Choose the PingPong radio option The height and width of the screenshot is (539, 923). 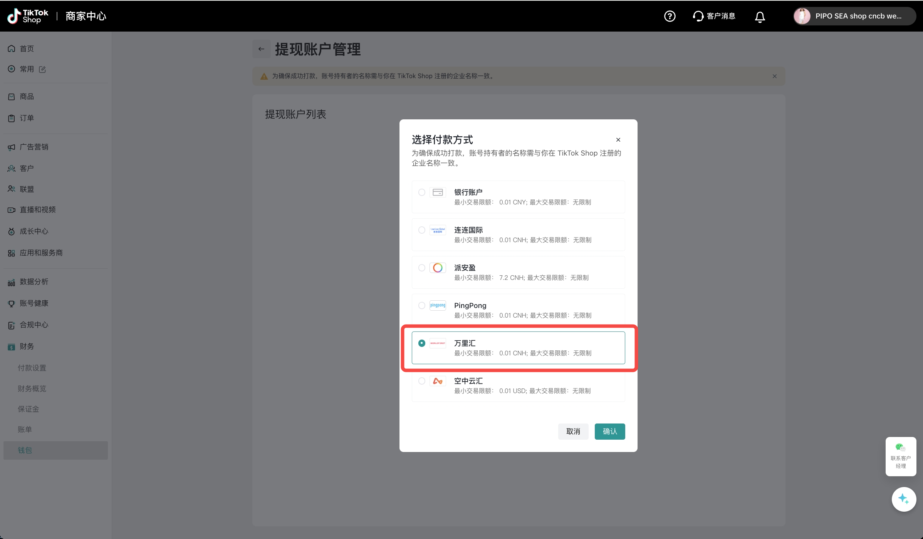coord(422,305)
